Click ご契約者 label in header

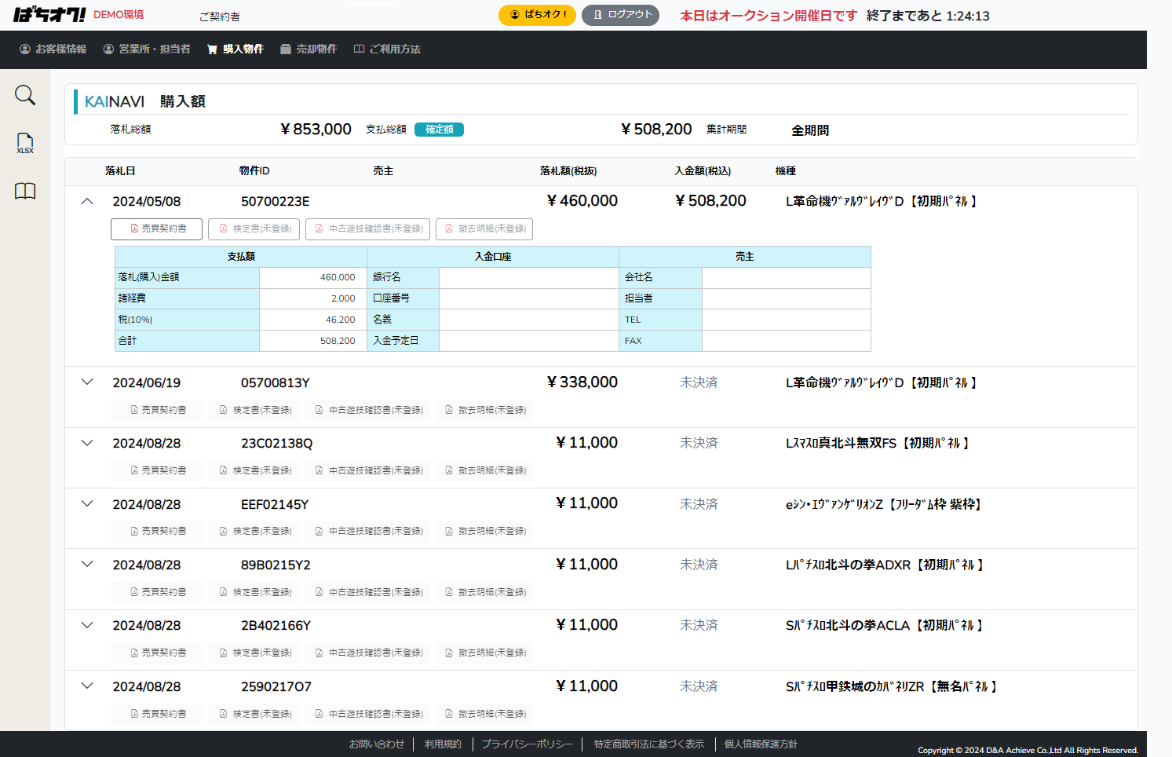220,16
